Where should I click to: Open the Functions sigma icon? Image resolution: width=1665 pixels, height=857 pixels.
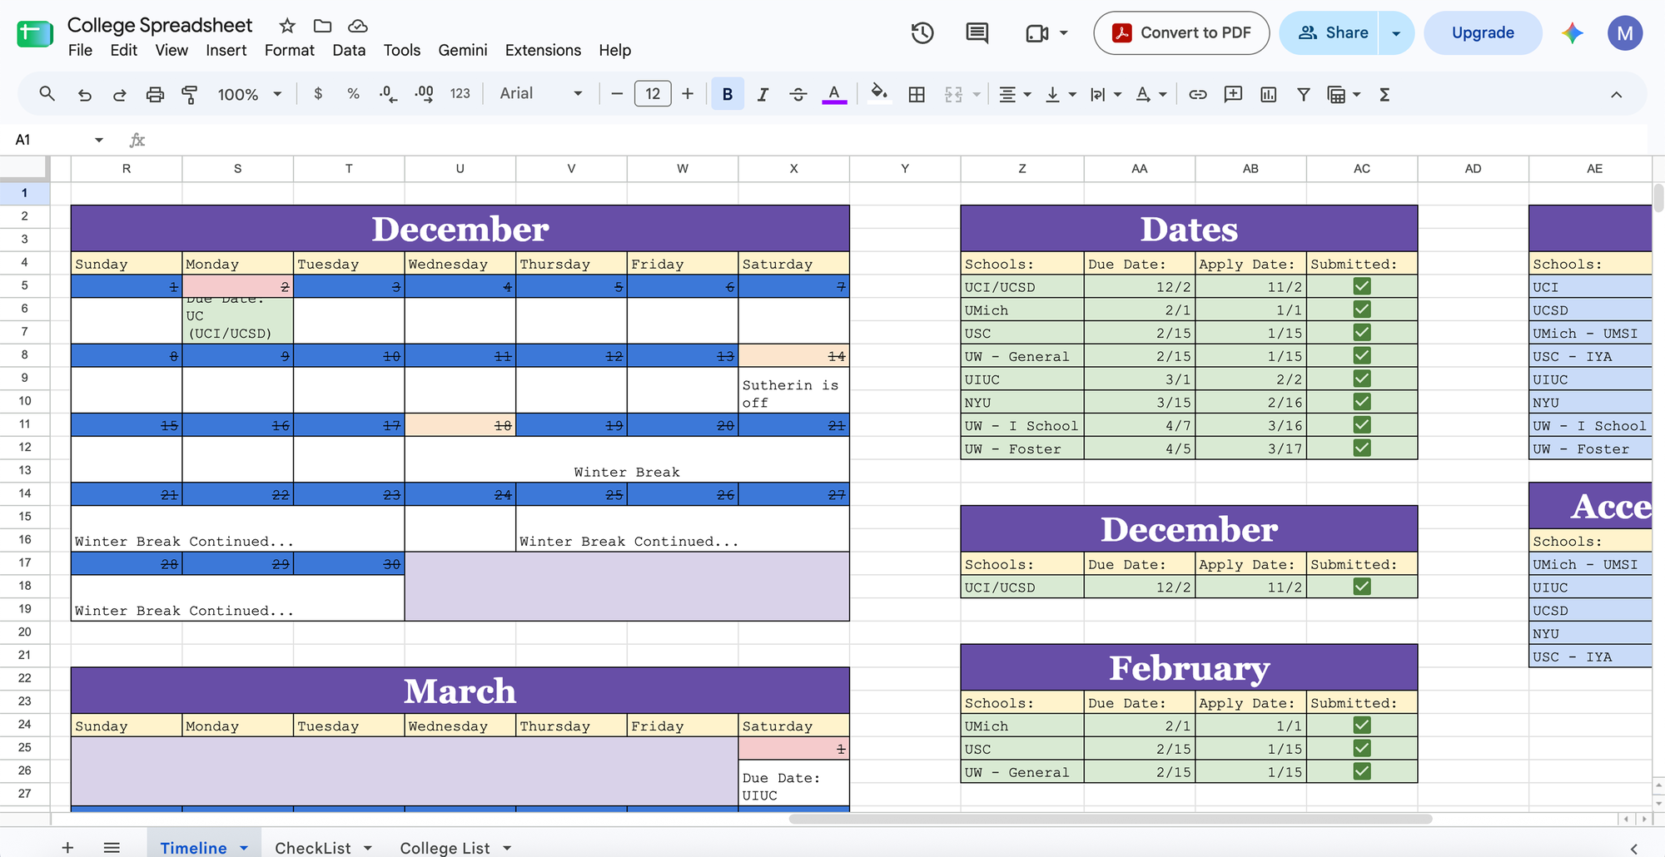(1384, 95)
